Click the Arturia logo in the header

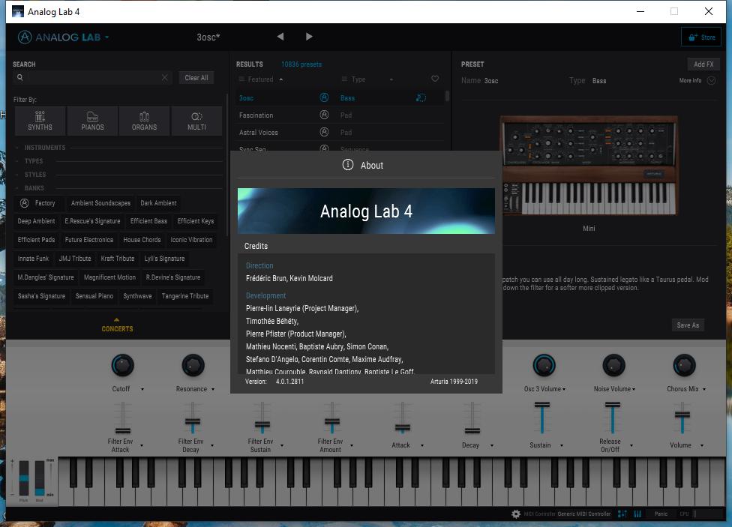point(24,37)
